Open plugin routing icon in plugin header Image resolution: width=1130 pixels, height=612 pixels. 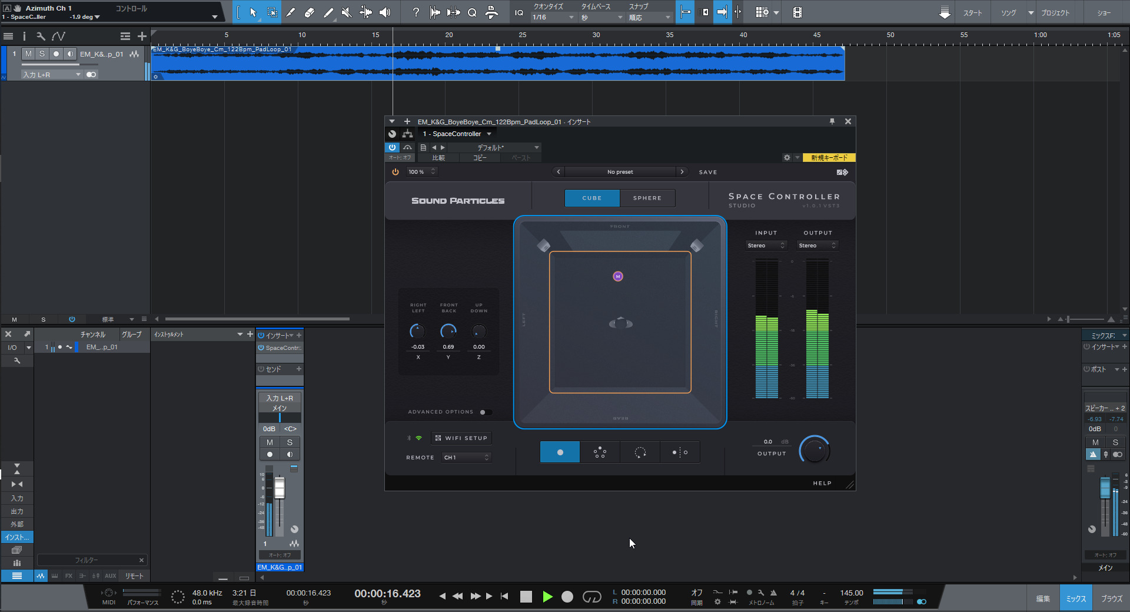tap(407, 134)
